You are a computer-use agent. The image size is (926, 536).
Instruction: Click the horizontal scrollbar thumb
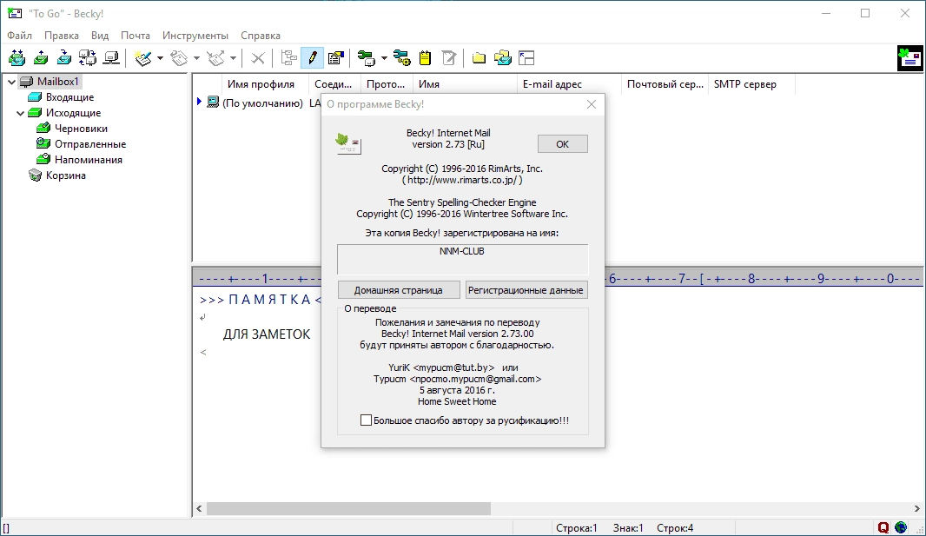click(348, 508)
